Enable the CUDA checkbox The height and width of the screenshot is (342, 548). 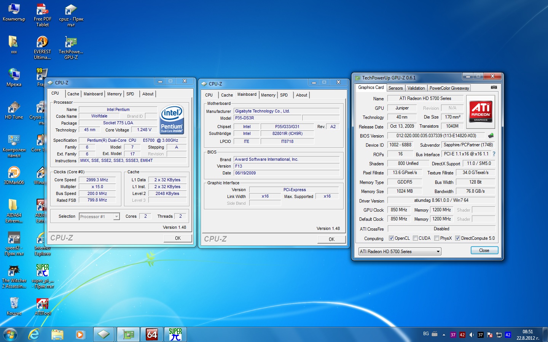(415, 238)
